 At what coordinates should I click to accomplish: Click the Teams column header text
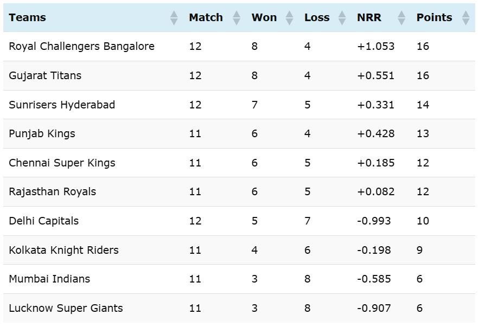coord(28,17)
